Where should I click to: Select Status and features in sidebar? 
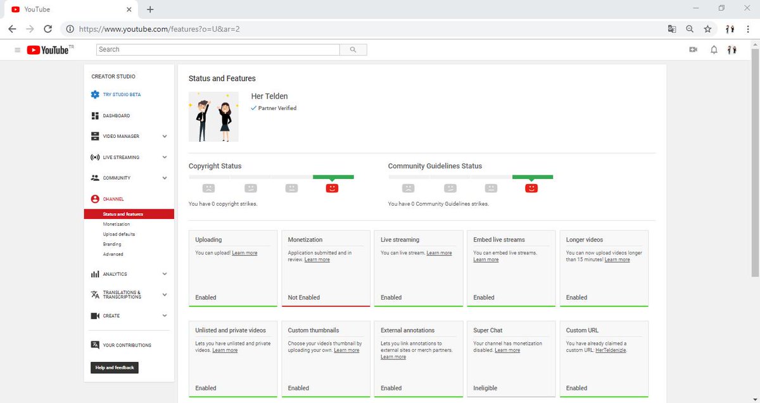[x=129, y=214]
